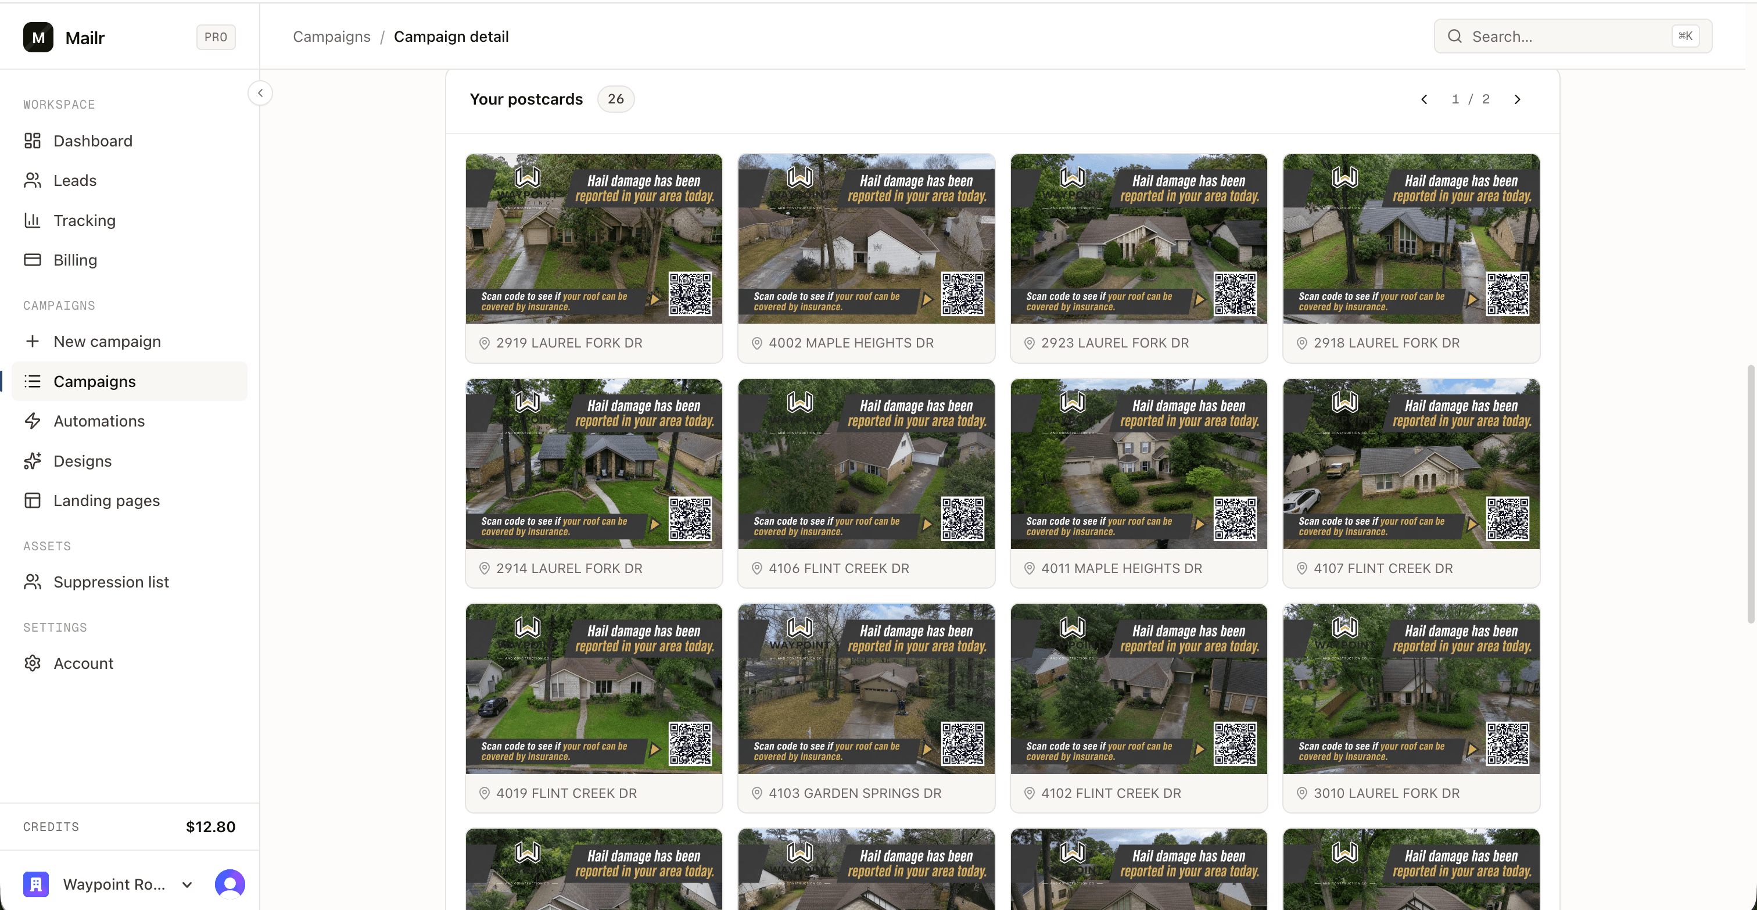Screen dimensions: 1757x910
Task: Collapse the sidebar with the chevron button
Action: pyautogui.click(x=260, y=94)
